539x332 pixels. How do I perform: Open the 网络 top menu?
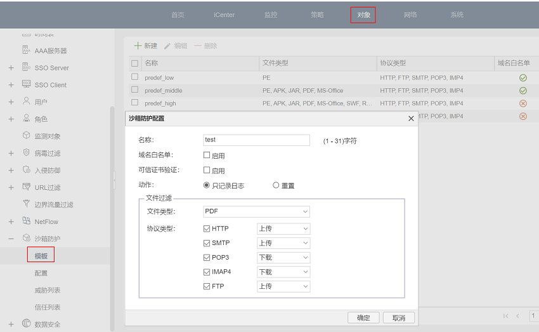410,15
